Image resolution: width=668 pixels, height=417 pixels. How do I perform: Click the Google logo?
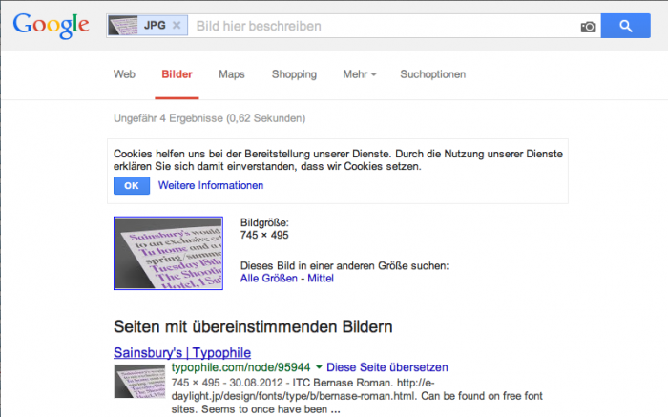(52, 26)
